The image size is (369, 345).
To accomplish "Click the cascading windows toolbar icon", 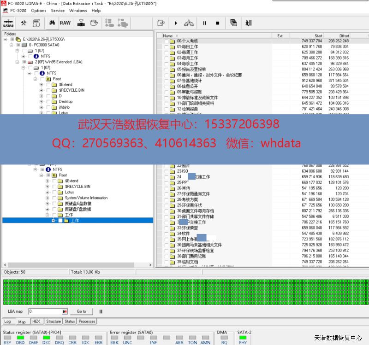I will click(233, 23).
